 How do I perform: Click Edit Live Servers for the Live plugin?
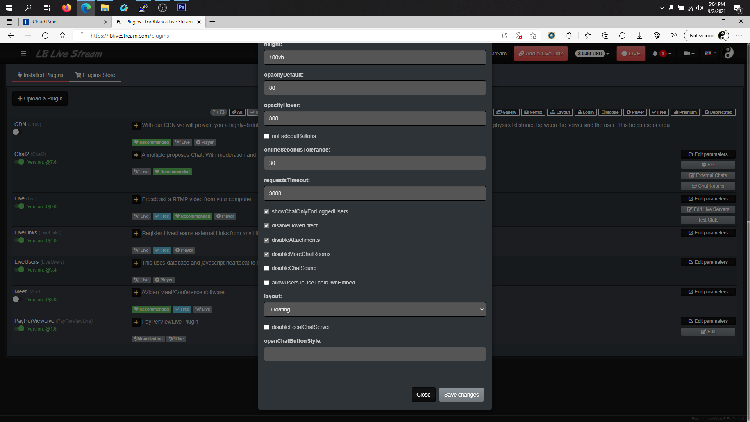coord(708,209)
